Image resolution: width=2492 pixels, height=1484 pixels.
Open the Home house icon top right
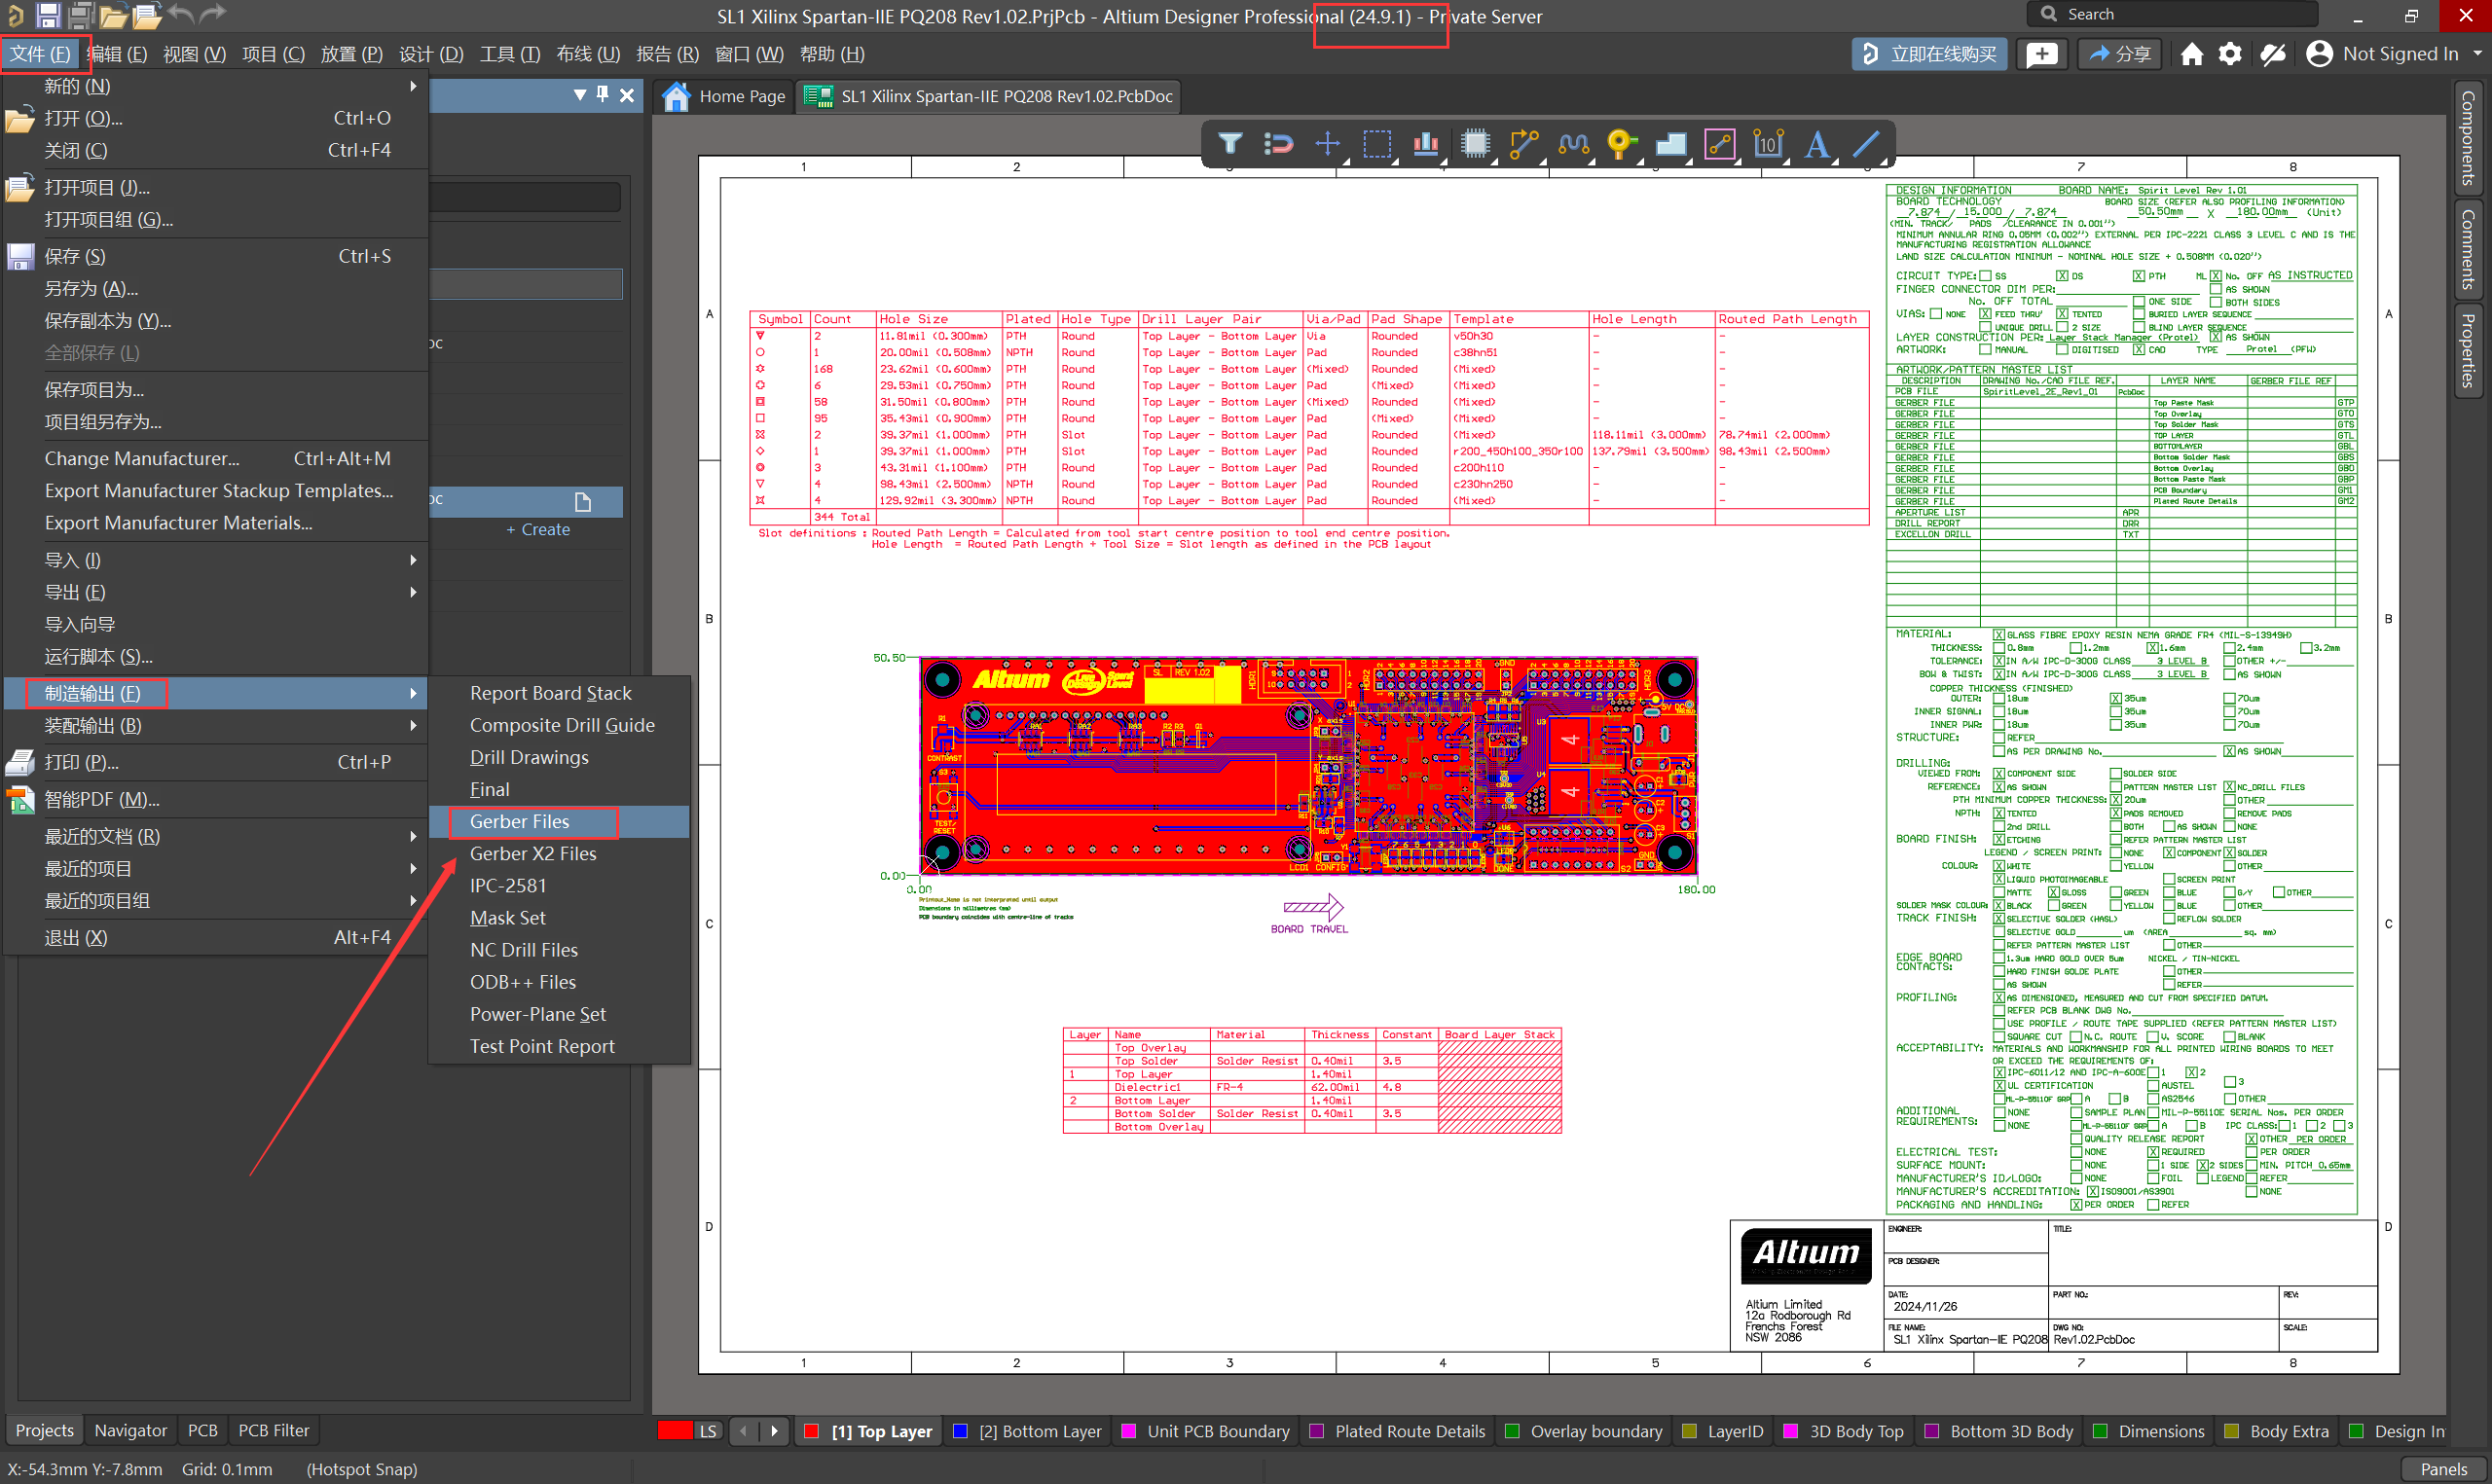tap(2191, 54)
